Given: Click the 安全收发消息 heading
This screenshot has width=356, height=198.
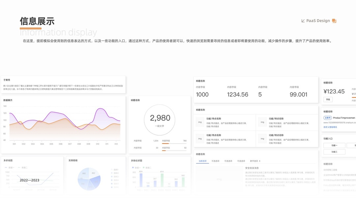Looking at the screenshot, I should 252,168.
